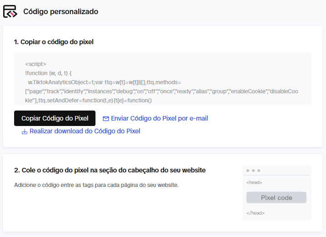Click heading 2. Cole o código do pixel

110,170
